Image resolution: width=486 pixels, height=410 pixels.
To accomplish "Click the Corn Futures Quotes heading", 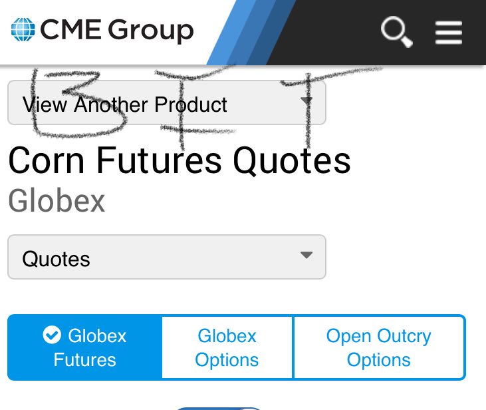I will click(180, 161).
